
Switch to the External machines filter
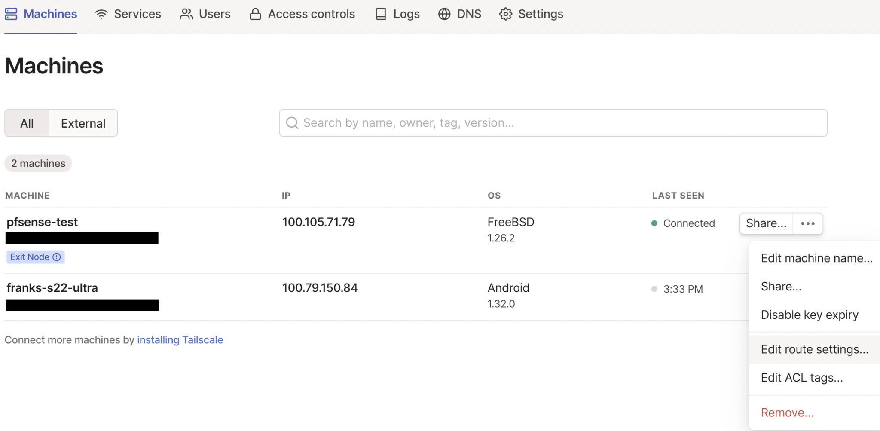pos(83,123)
